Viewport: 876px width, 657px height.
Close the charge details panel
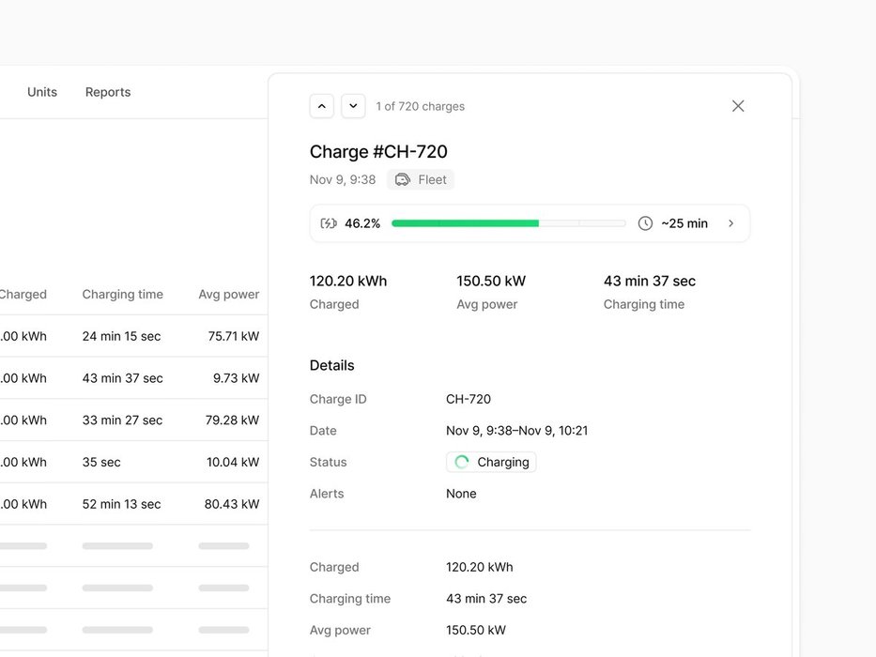[x=738, y=106]
